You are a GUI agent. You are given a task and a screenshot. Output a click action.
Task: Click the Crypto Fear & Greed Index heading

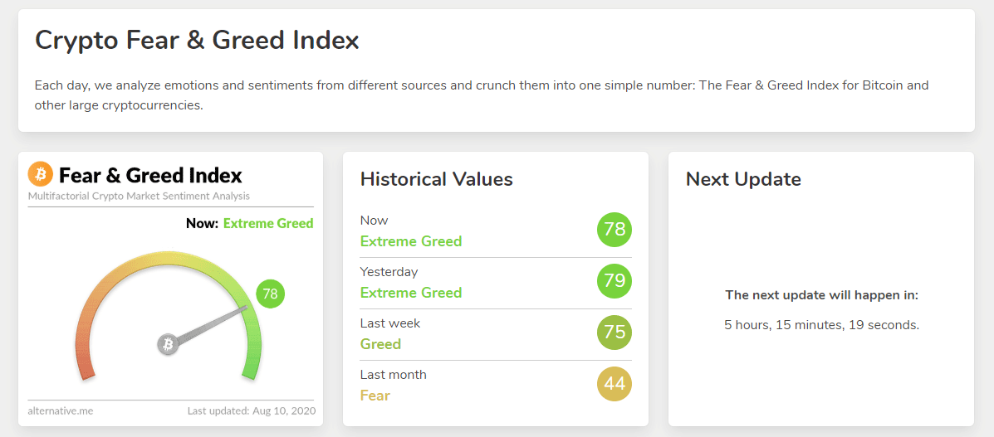tap(197, 40)
